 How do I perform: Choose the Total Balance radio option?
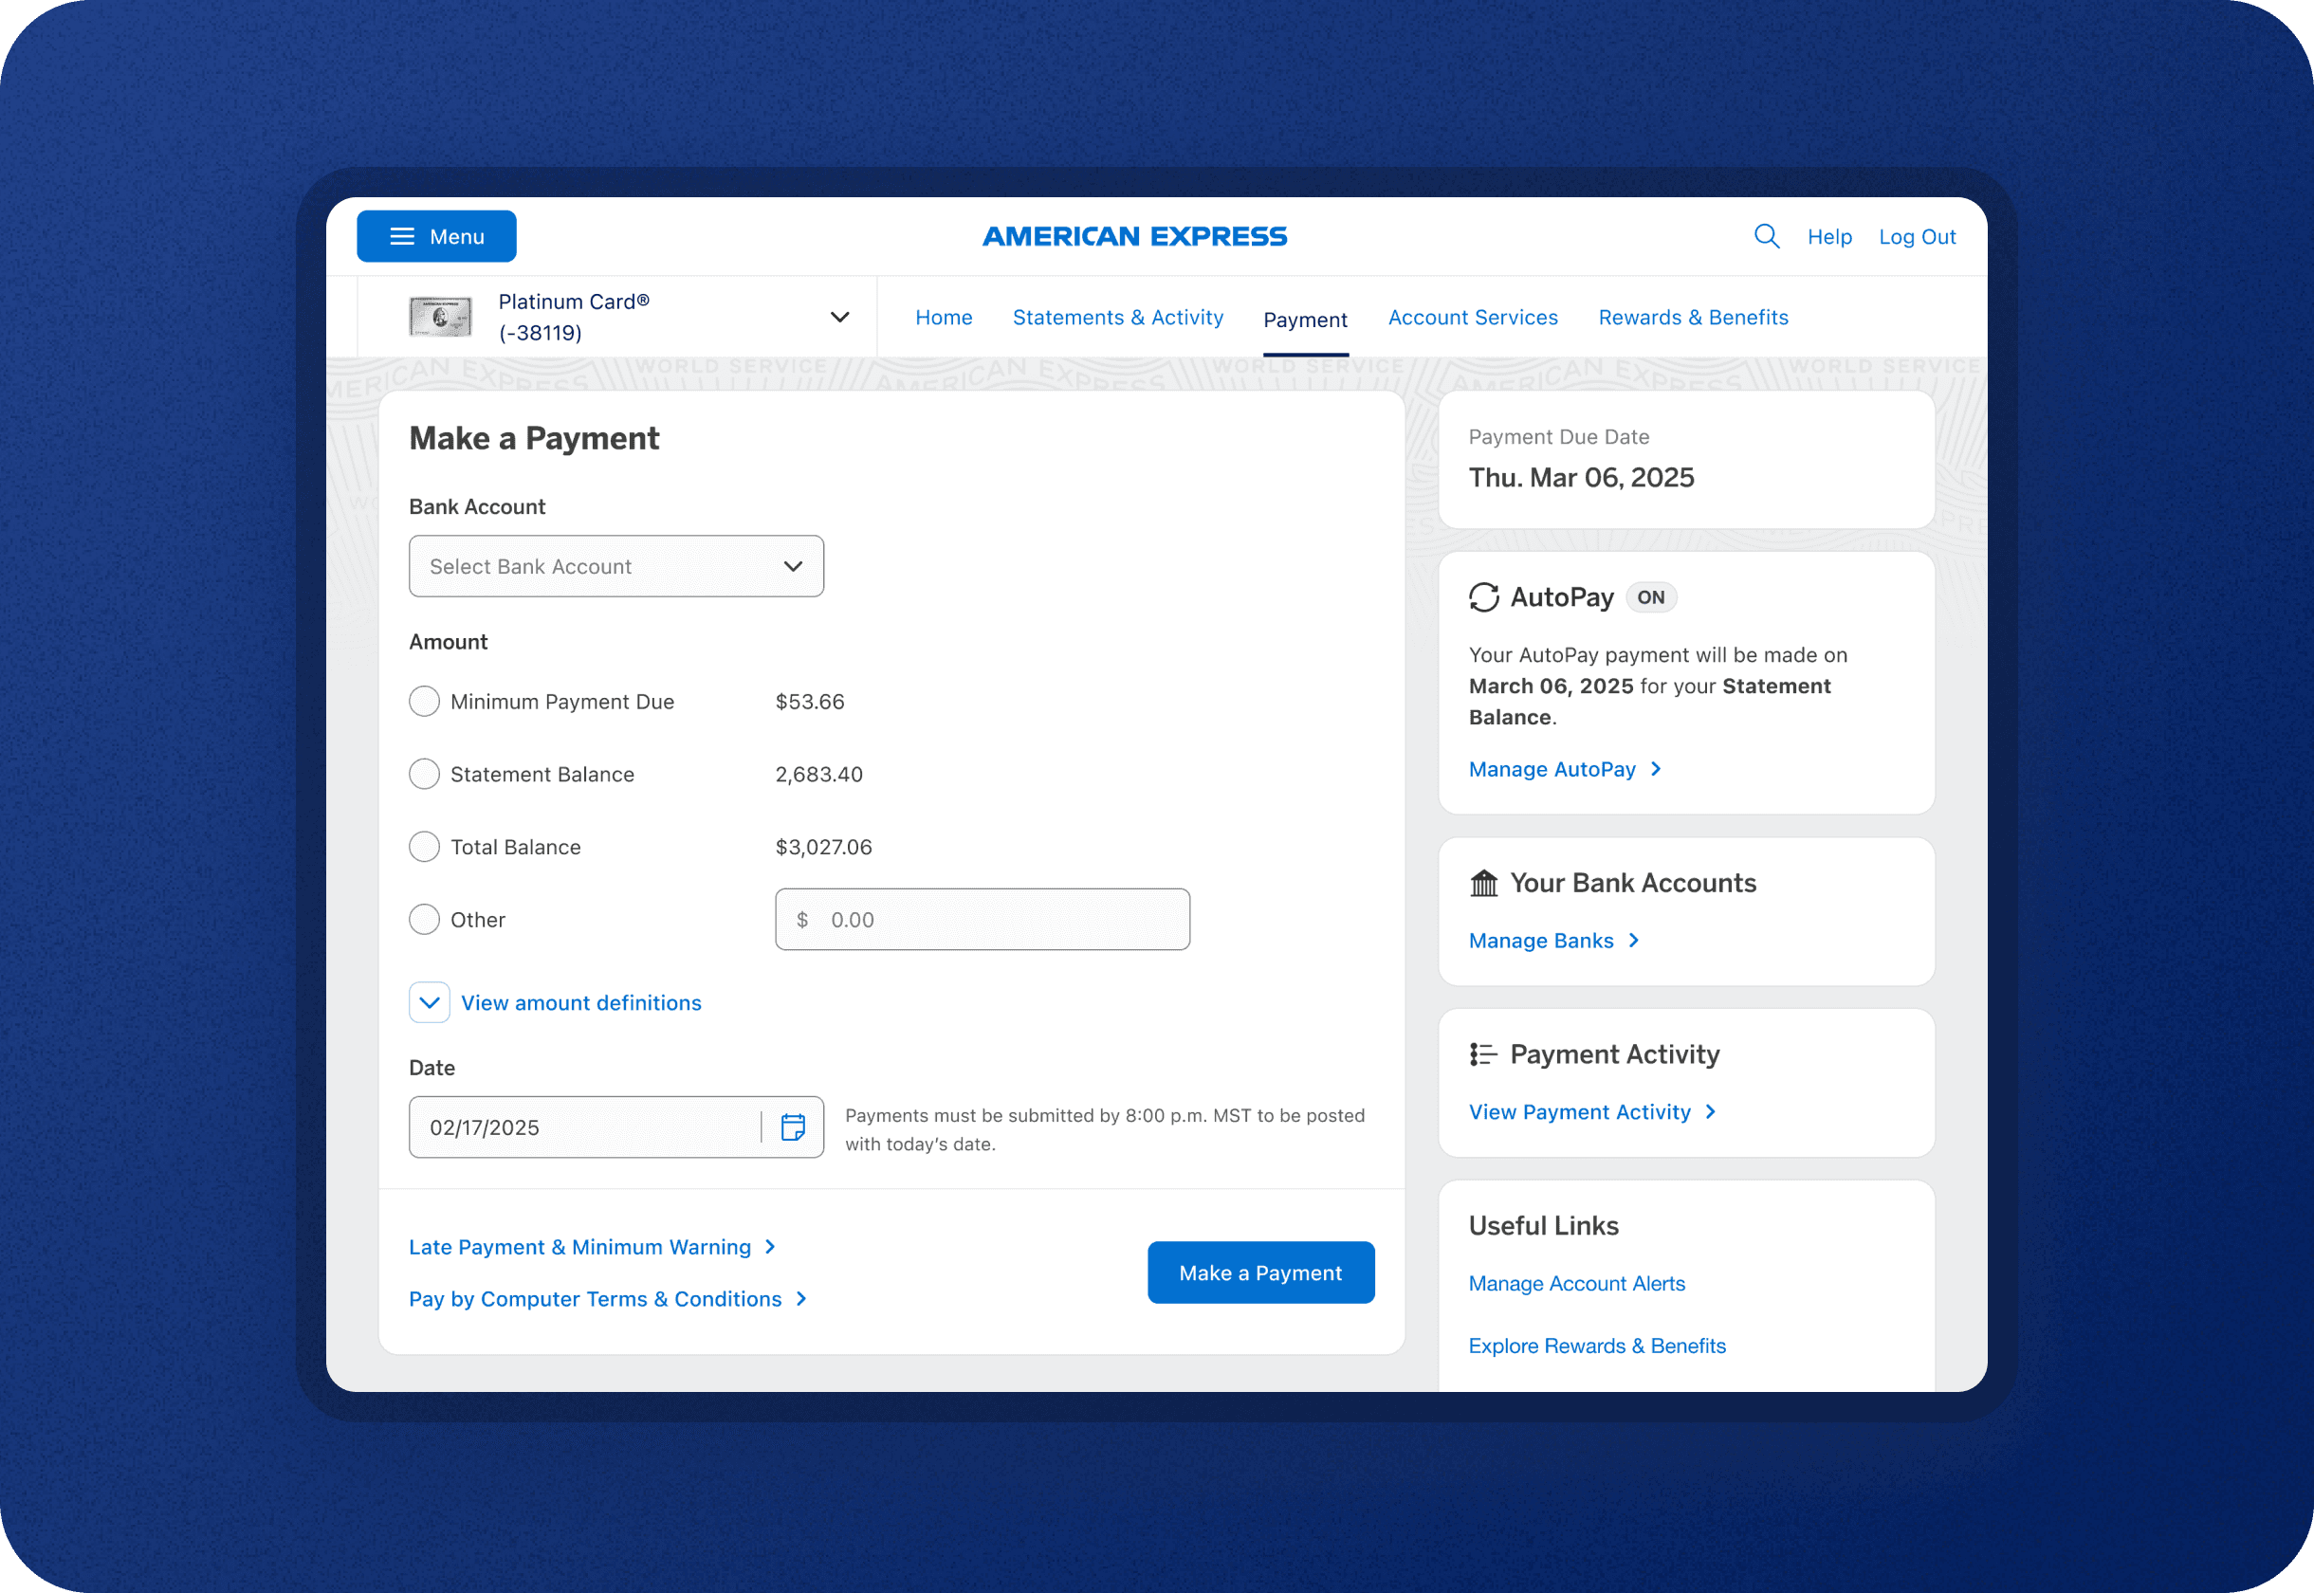424,848
